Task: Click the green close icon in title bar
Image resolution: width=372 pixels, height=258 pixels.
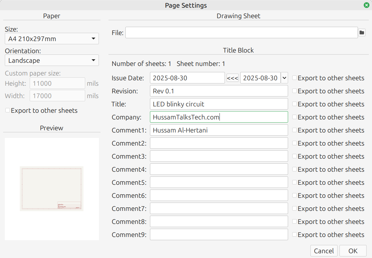Action: coord(366,5)
